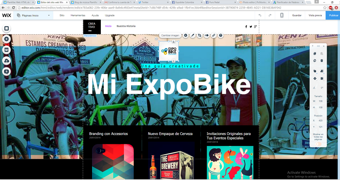Click the CREA TIVO site logo box
The width and height of the screenshot is (340, 180).
92,27
